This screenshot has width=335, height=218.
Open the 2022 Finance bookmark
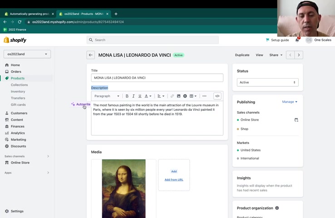coord(15,30)
